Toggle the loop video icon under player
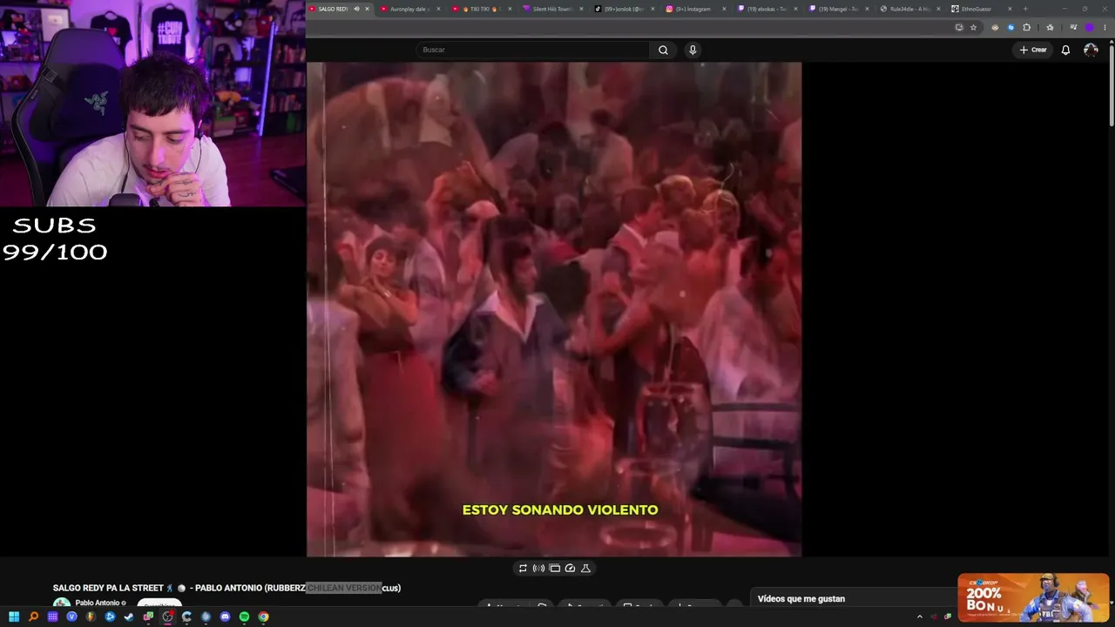This screenshot has height=627, width=1115. (x=523, y=568)
